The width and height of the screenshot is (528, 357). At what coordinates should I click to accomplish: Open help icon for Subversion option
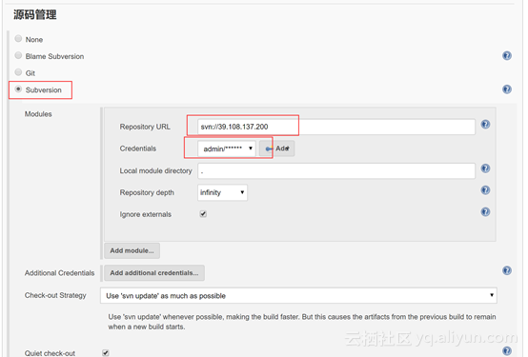[507, 89]
